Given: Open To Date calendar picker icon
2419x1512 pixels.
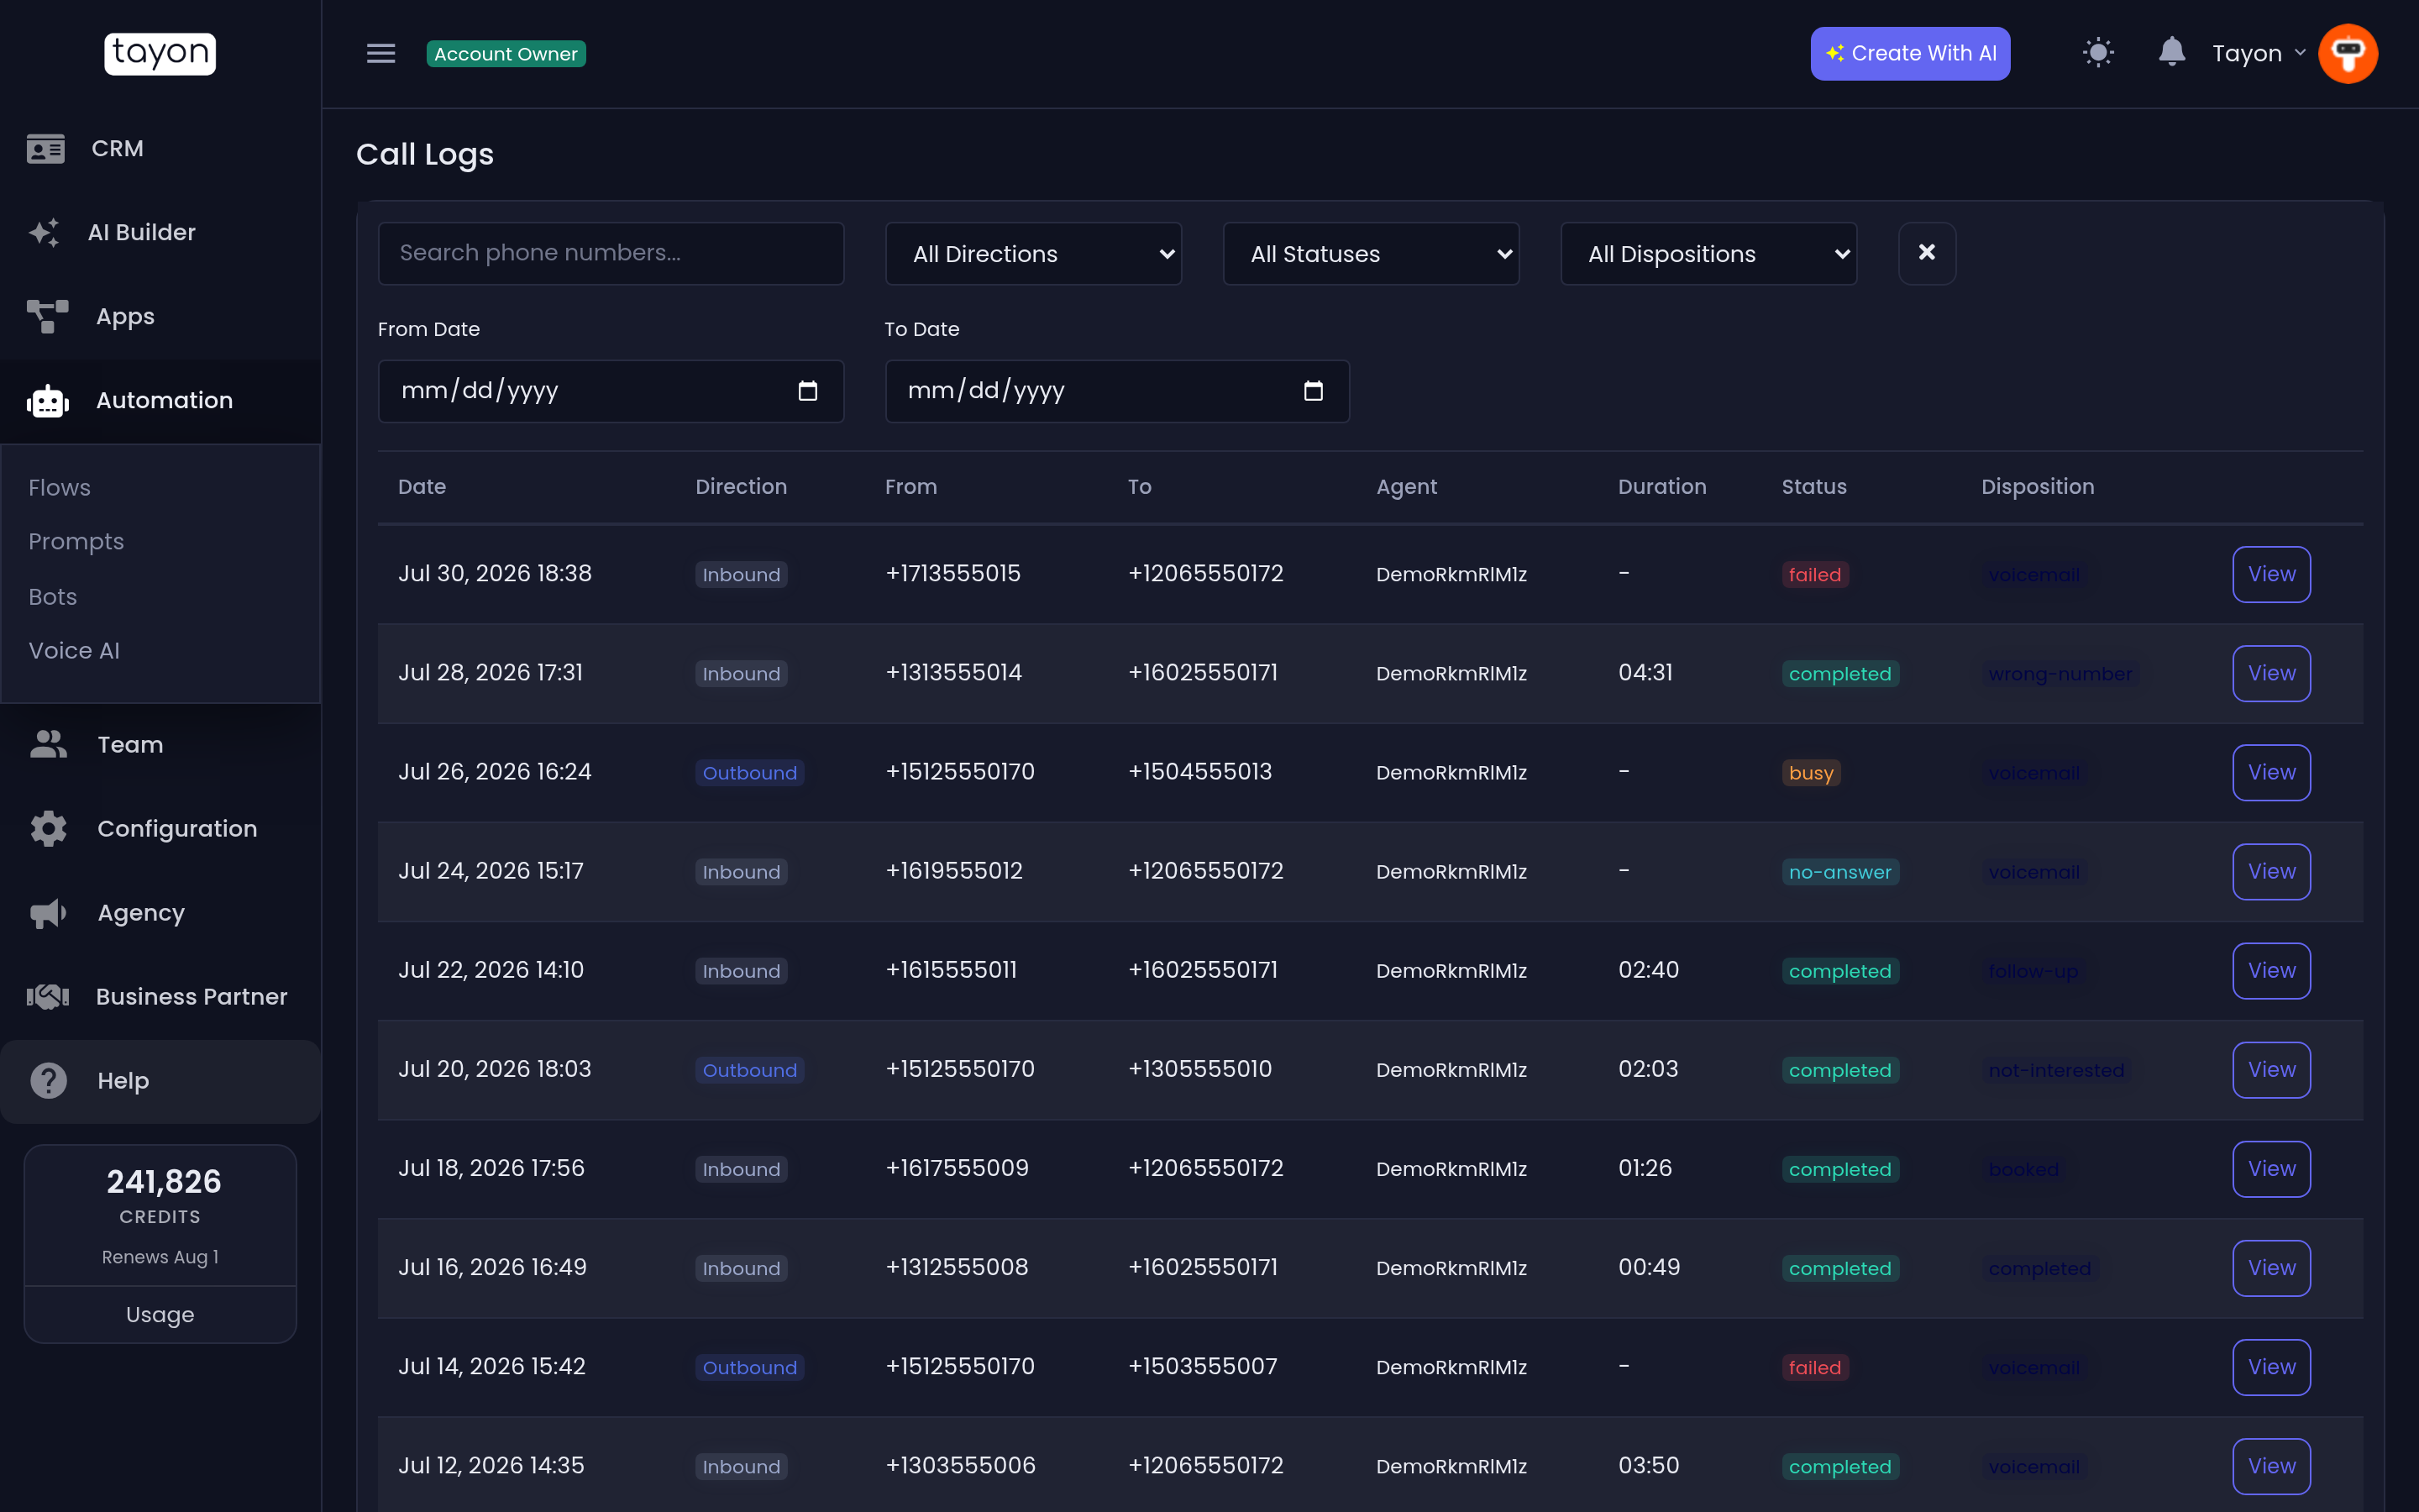Looking at the screenshot, I should coord(1314,391).
